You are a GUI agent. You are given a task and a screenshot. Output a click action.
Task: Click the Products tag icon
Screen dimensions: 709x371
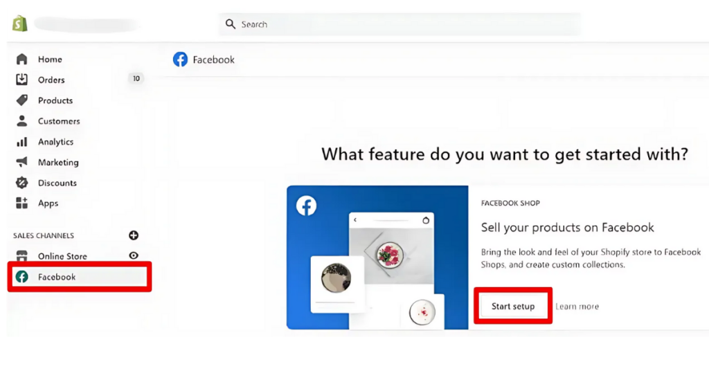click(21, 100)
